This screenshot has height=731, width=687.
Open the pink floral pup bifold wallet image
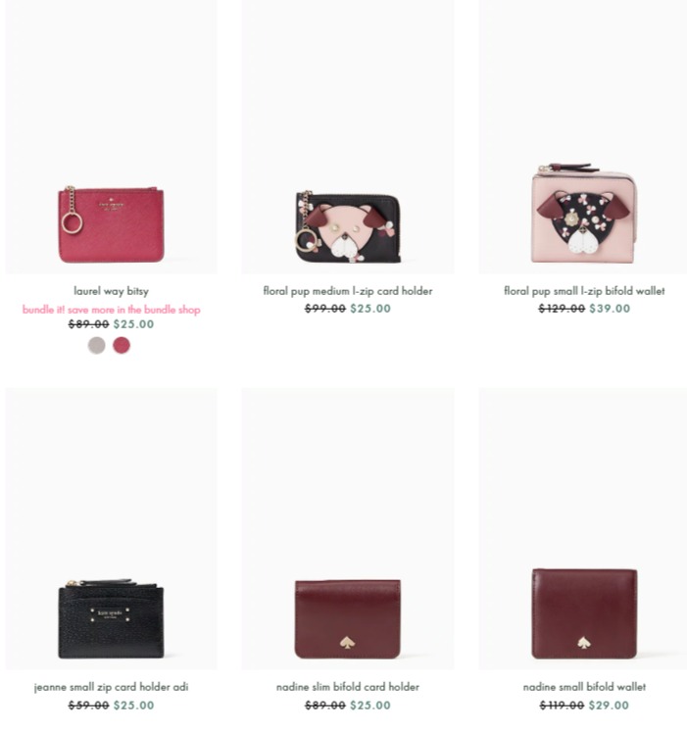tap(583, 136)
